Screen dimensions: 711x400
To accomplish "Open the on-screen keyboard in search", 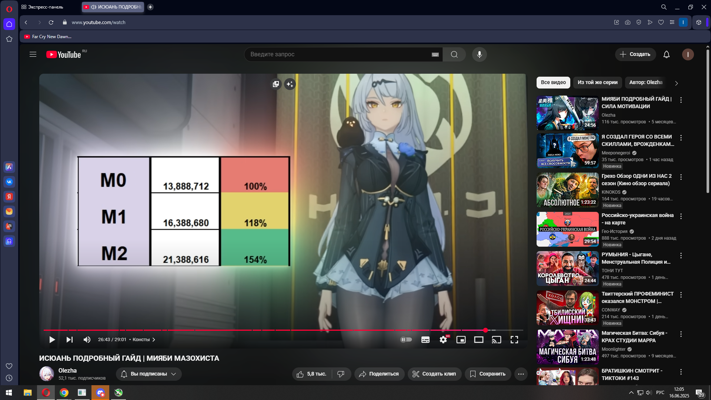I will [x=435, y=54].
